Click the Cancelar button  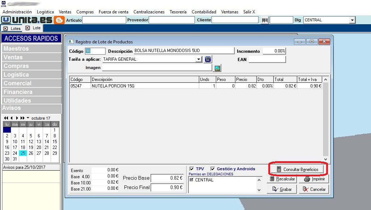click(314, 189)
